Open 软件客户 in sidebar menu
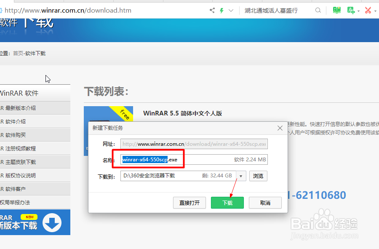 (x=35, y=189)
